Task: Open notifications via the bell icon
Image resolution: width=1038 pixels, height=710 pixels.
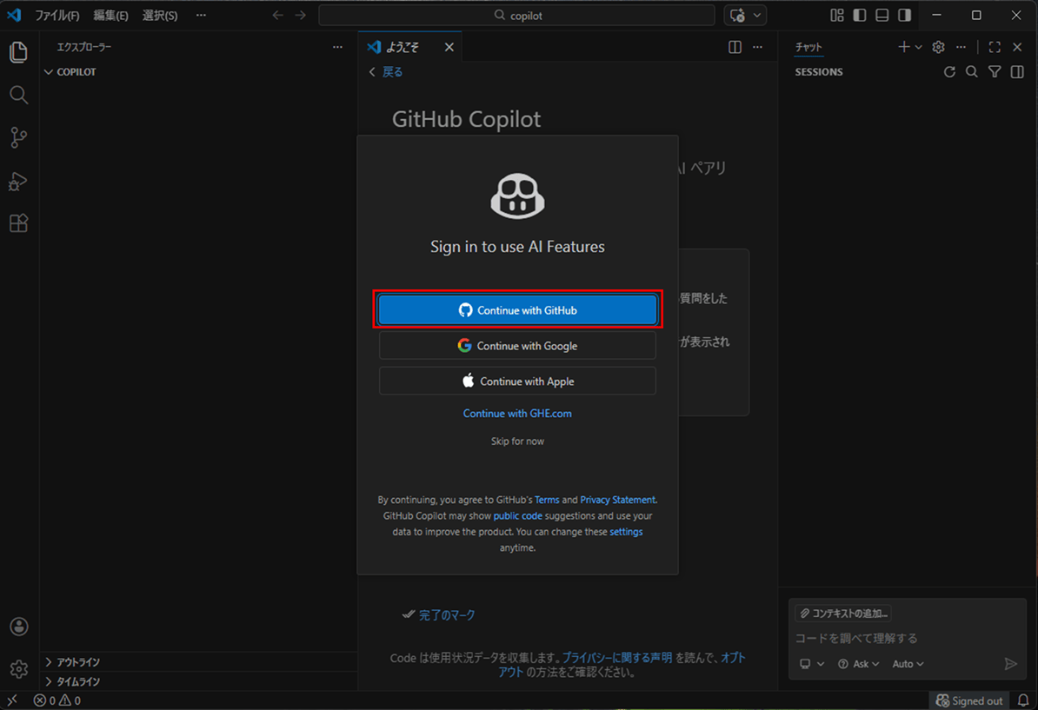Action: 1022,700
